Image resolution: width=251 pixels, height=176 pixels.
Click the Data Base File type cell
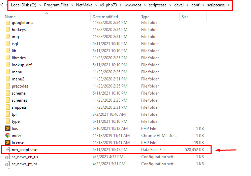(x=153, y=150)
